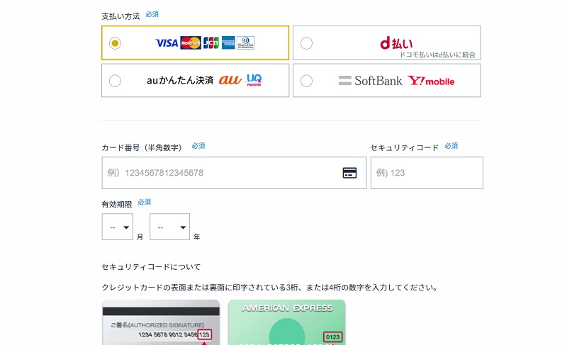Click the American Express logo icon
The image size is (567, 345).
228,43
